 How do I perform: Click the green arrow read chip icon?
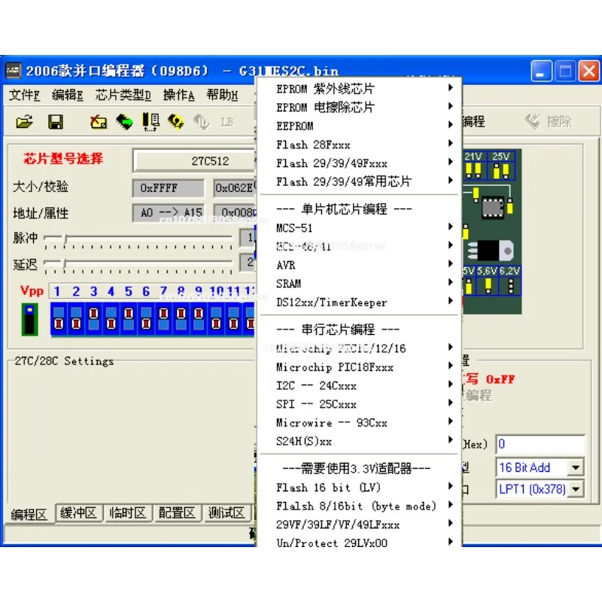[x=124, y=122]
